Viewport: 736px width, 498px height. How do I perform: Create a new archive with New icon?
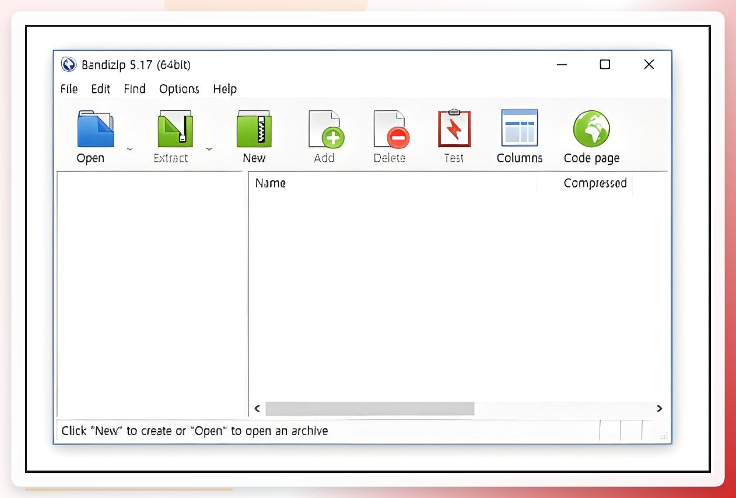click(x=254, y=129)
